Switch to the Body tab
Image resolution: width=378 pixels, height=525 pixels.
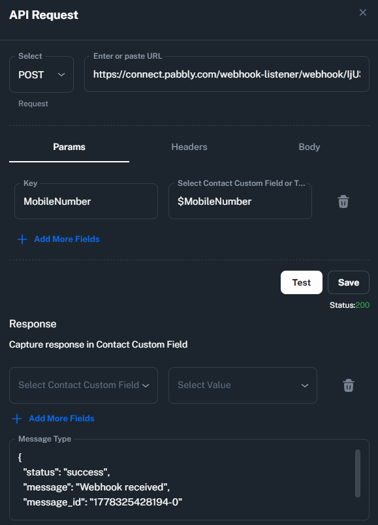[x=309, y=147]
